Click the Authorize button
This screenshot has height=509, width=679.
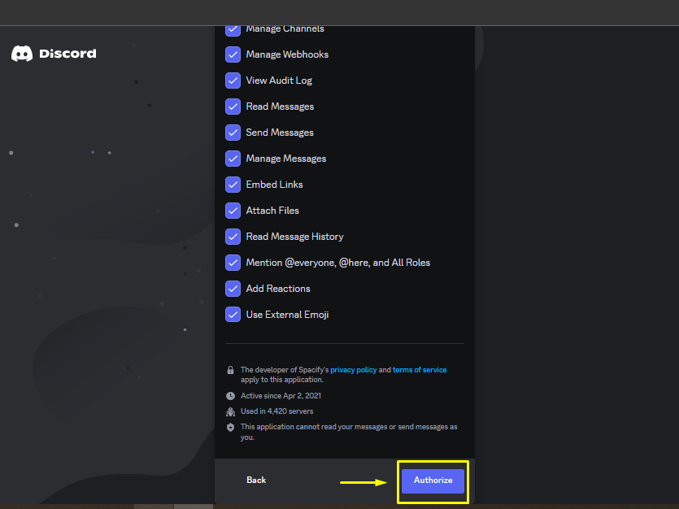coord(433,481)
